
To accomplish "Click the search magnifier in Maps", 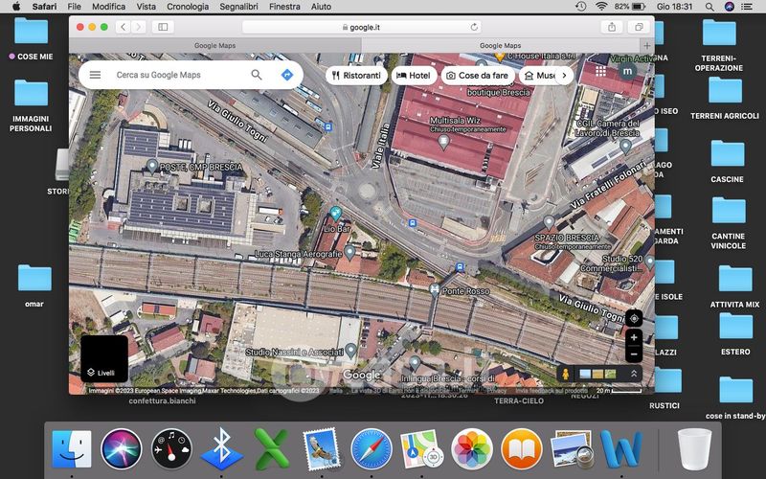I will [x=257, y=75].
